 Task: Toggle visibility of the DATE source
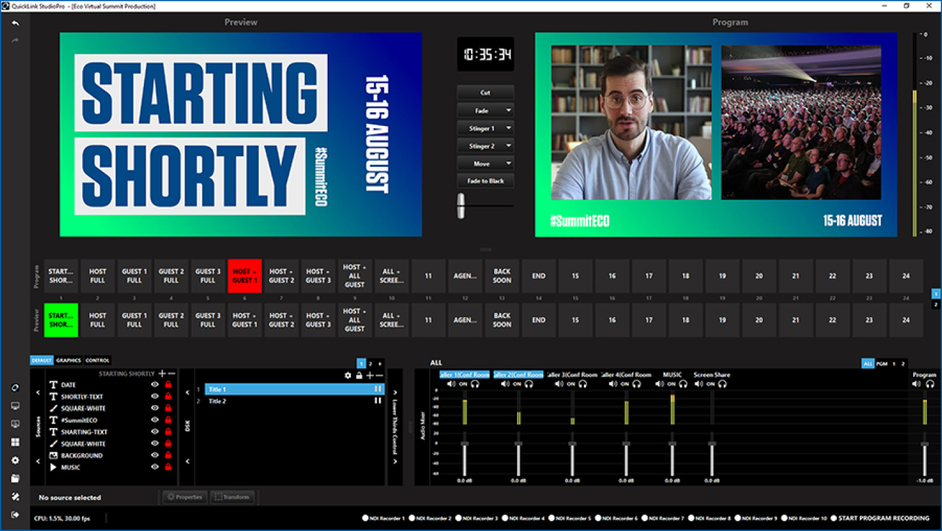[155, 385]
